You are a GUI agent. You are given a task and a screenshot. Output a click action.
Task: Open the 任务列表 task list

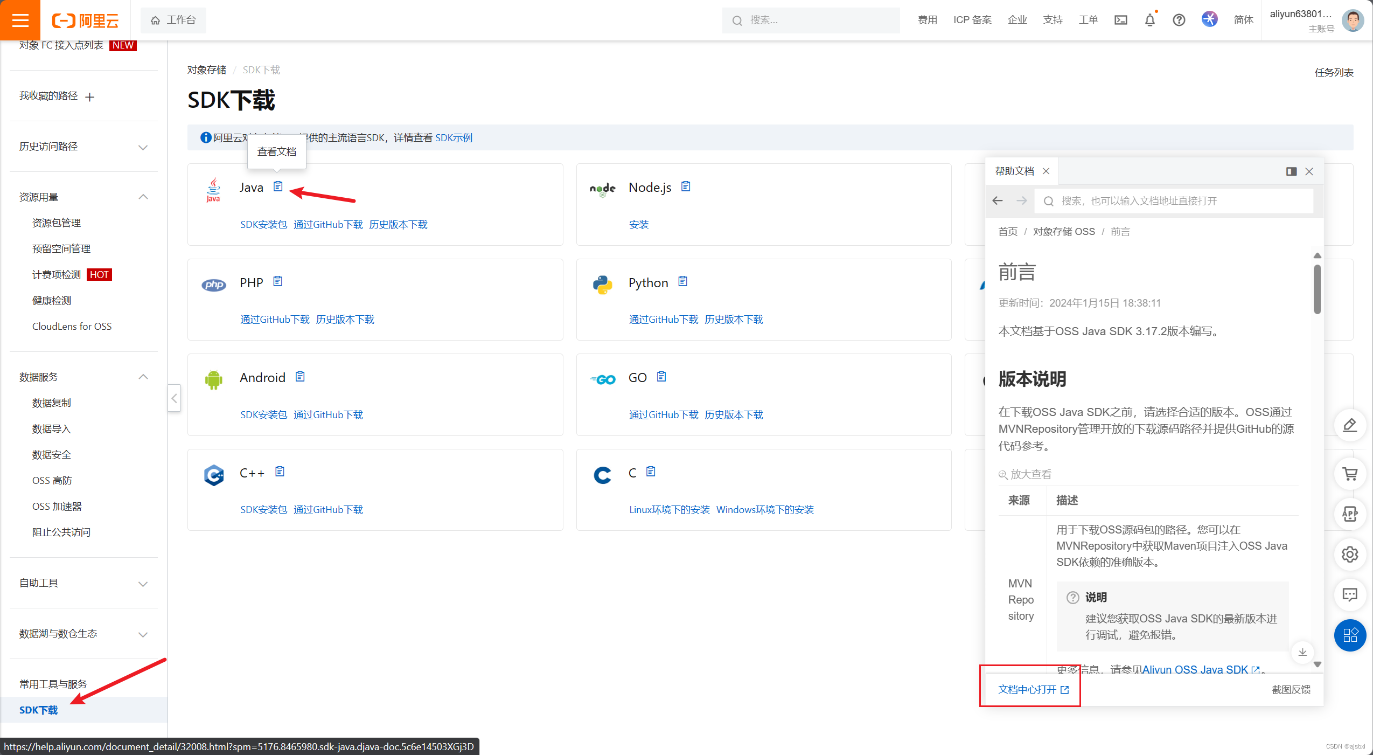point(1334,72)
